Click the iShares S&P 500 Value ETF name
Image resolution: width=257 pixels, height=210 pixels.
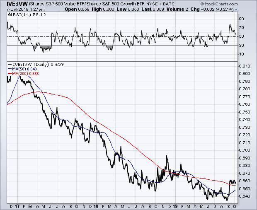point(57,4)
